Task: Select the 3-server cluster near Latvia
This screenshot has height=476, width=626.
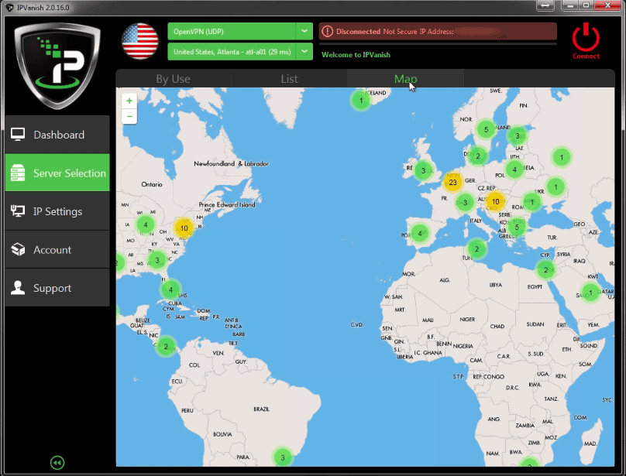Action: [x=518, y=135]
